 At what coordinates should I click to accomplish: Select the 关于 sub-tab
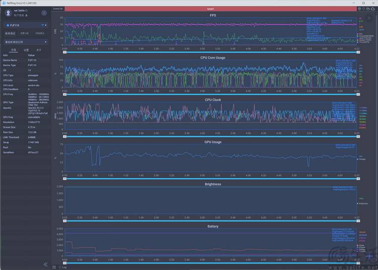pos(39,50)
